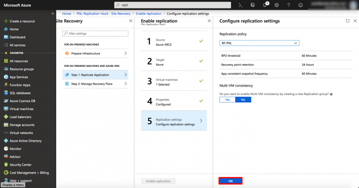Close Configure replication settings blade
359x188 pixels.
(x=355, y=21)
